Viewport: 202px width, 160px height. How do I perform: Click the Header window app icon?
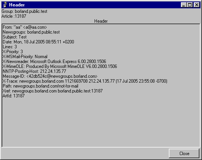pyautogui.click(x=5, y=5)
